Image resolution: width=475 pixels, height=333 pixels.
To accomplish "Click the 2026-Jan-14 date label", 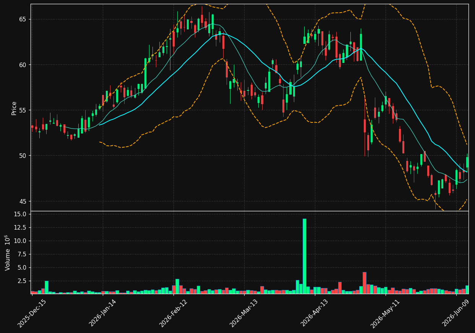I will click(102, 313).
